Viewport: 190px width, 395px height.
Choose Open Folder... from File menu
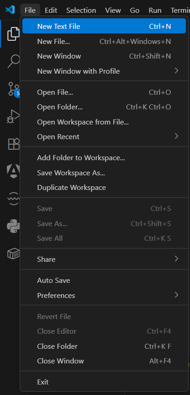point(104,107)
